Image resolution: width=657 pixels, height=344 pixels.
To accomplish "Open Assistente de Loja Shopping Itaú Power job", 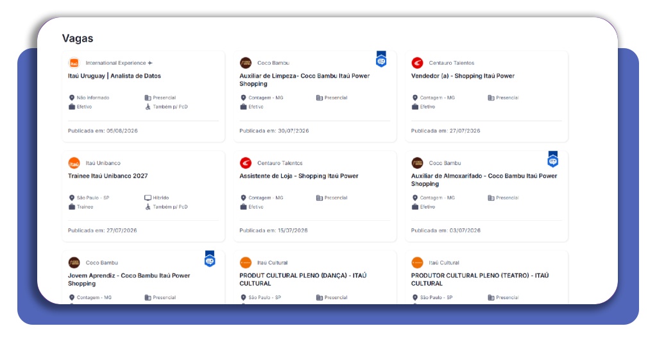I will pyautogui.click(x=299, y=176).
